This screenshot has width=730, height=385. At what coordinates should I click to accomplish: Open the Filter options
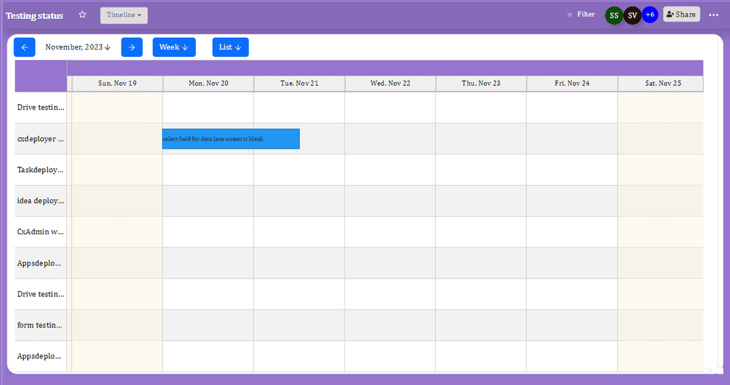581,15
